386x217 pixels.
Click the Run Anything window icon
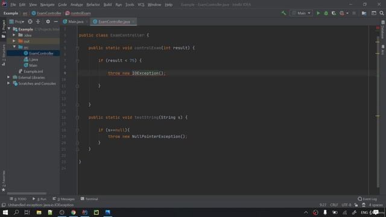click(x=374, y=13)
